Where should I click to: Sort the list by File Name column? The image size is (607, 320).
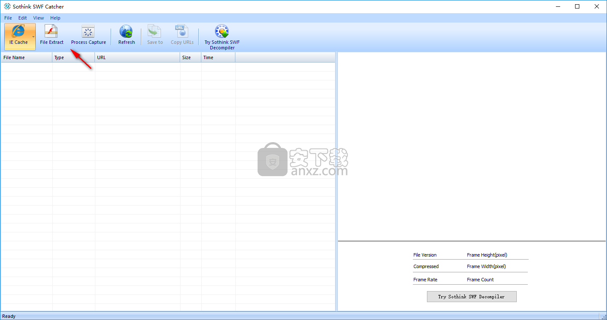coord(26,57)
